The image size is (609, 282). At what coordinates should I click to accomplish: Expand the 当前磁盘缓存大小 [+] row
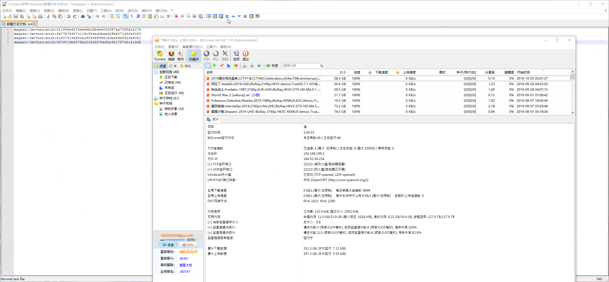point(209,222)
